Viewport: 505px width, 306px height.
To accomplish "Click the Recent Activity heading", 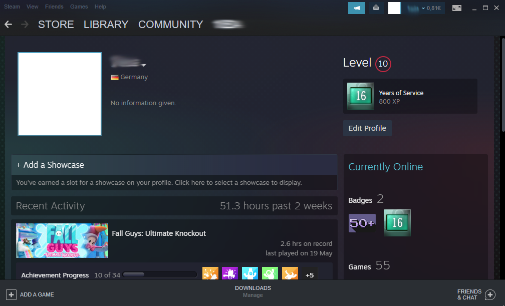I will [x=50, y=206].
